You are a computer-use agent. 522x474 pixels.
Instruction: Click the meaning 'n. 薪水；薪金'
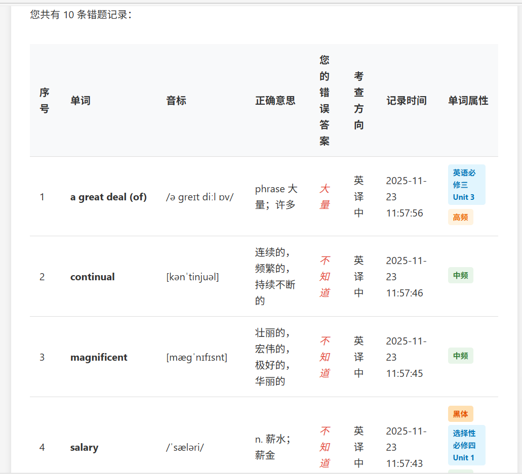point(273,447)
